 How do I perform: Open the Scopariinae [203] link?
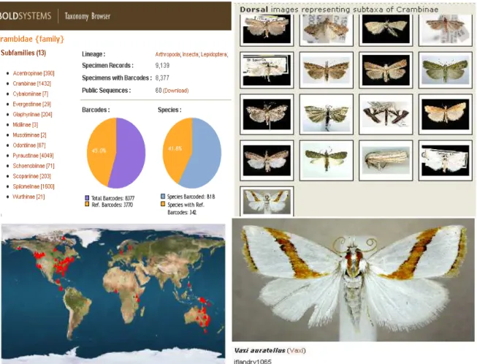(31, 176)
